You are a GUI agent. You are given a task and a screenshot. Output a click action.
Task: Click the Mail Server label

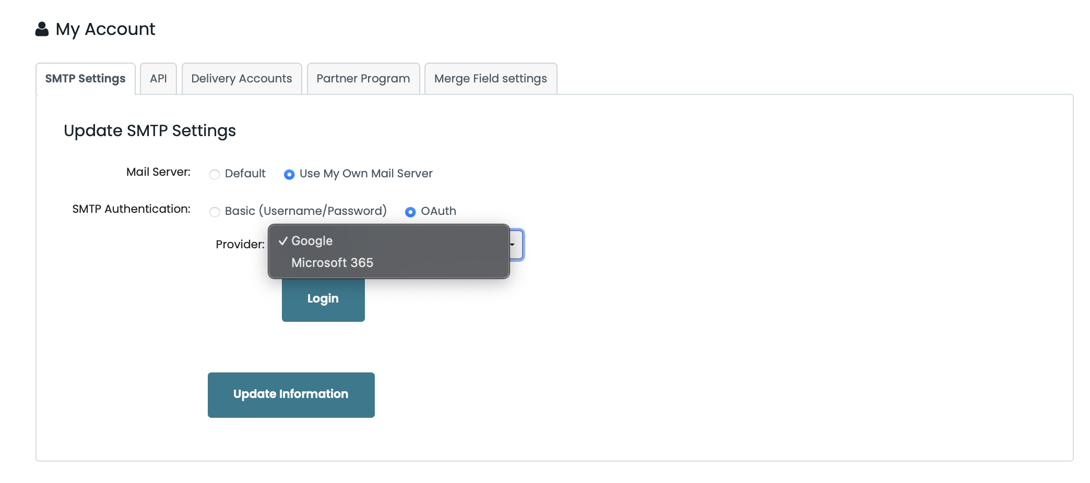point(158,172)
